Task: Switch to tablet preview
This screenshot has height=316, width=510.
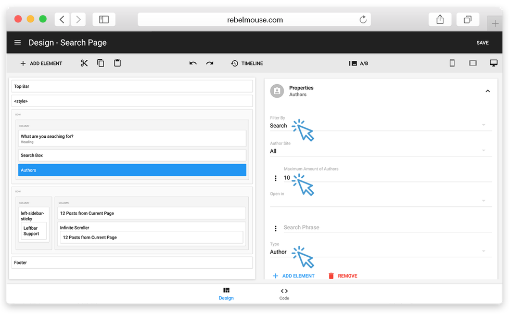Action: click(473, 63)
